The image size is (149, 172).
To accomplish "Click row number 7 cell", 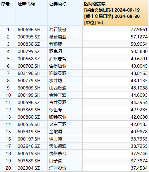I will pos(8,73).
